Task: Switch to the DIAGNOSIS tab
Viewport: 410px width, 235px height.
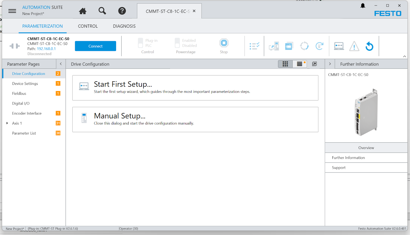Action: 124,26
